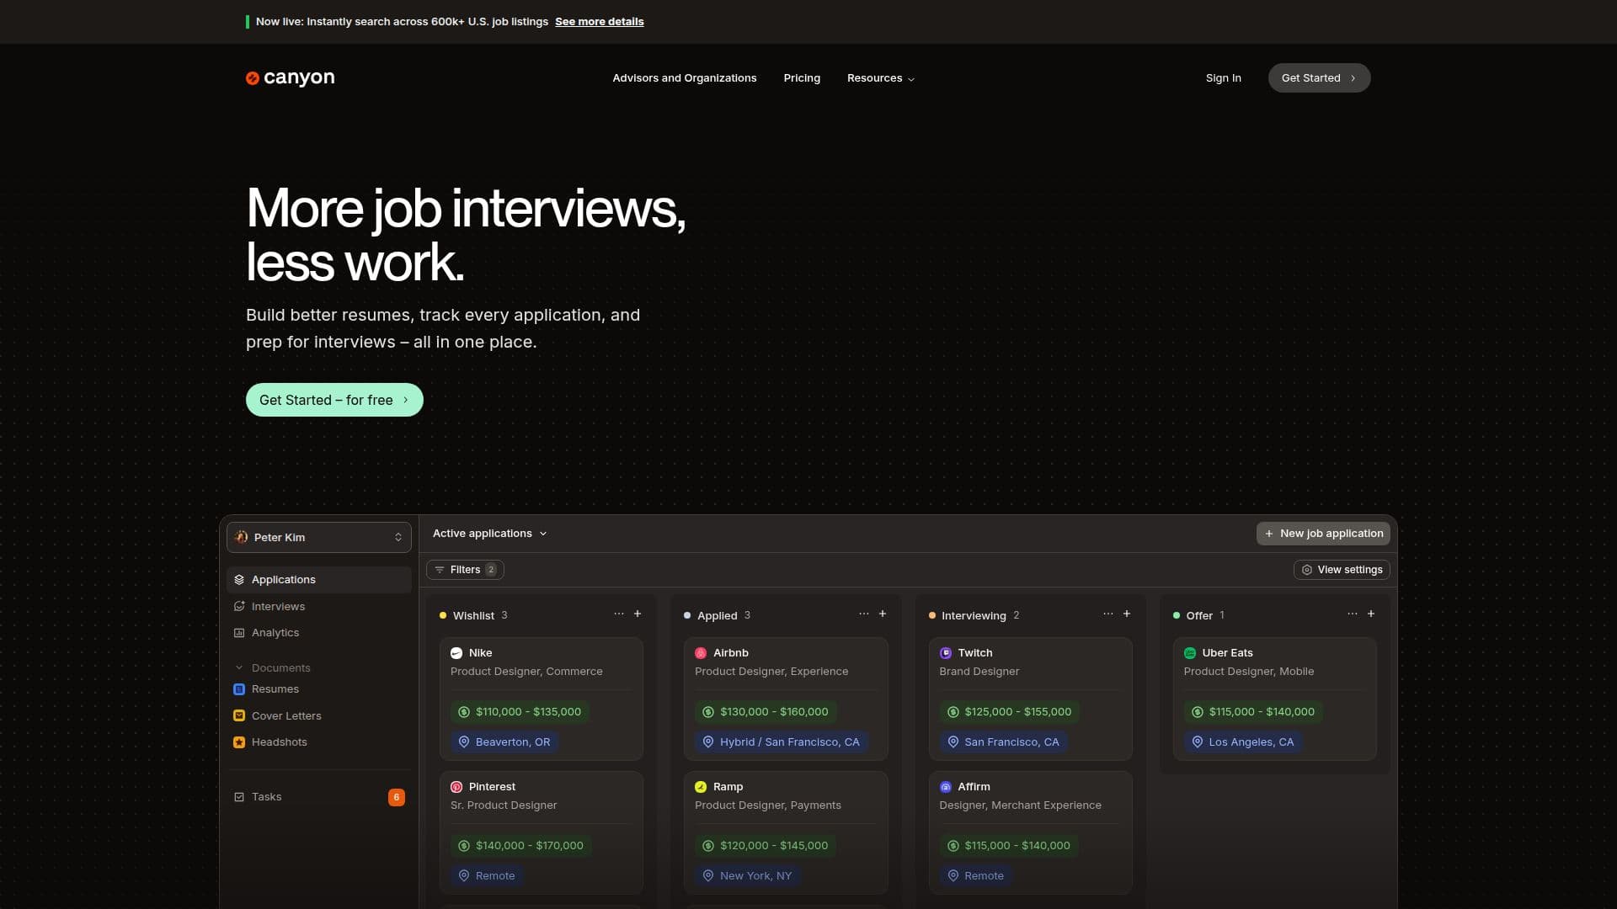Click Product Designer, Payments role text
The height and width of the screenshot is (909, 1617).
tap(768, 805)
